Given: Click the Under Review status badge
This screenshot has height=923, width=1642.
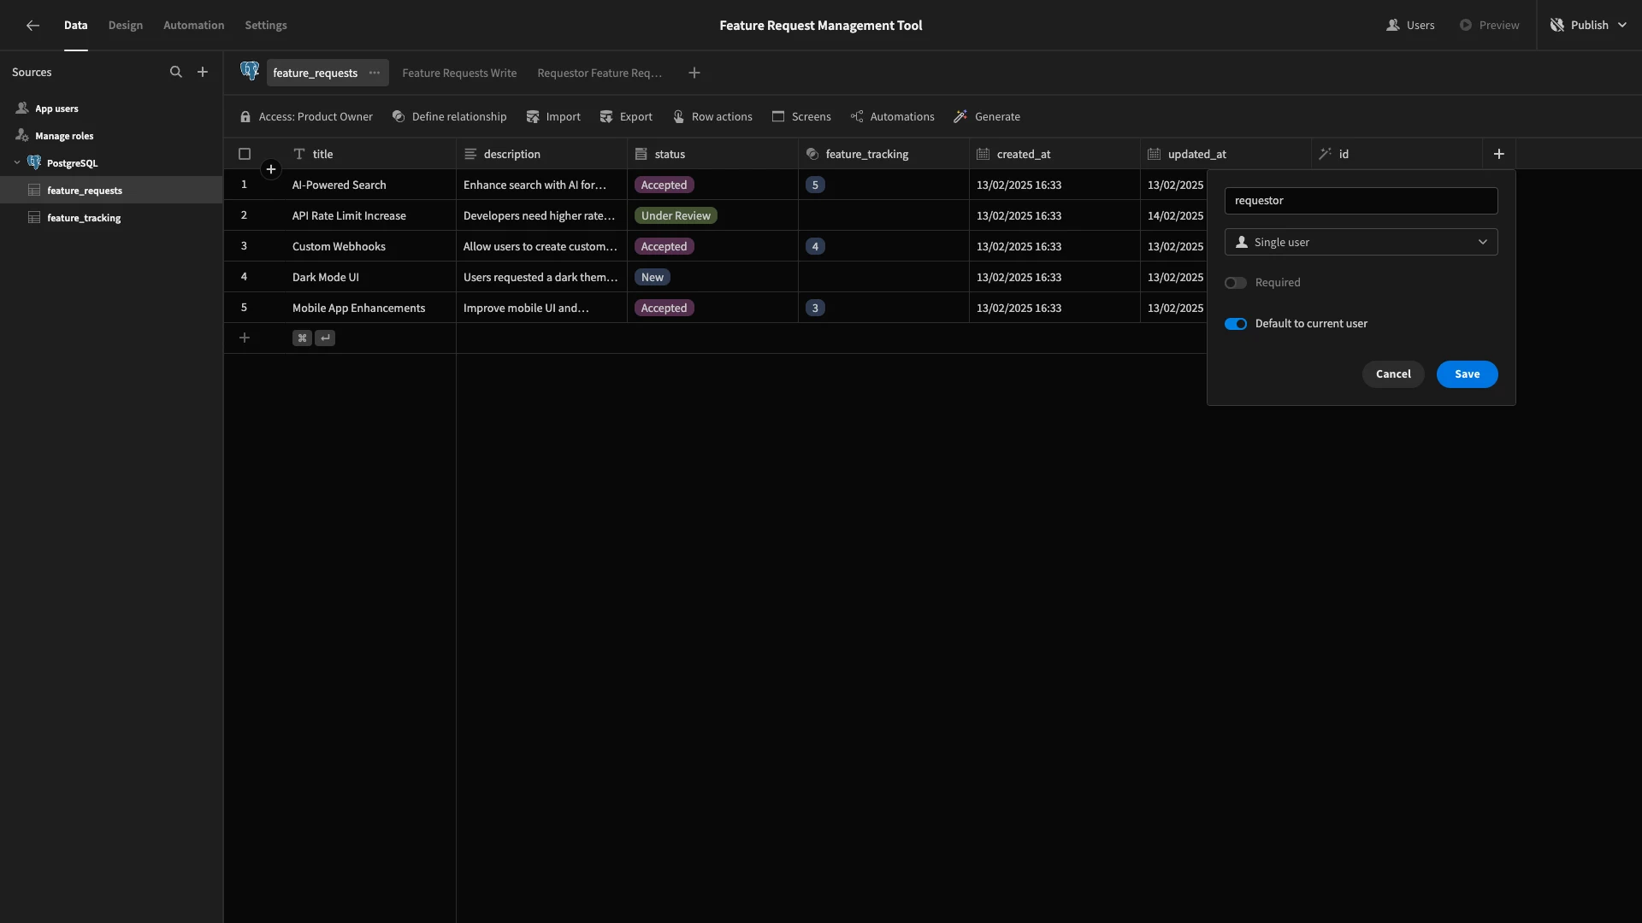Looking at the screenshot, I should click(x=676, y=216).
